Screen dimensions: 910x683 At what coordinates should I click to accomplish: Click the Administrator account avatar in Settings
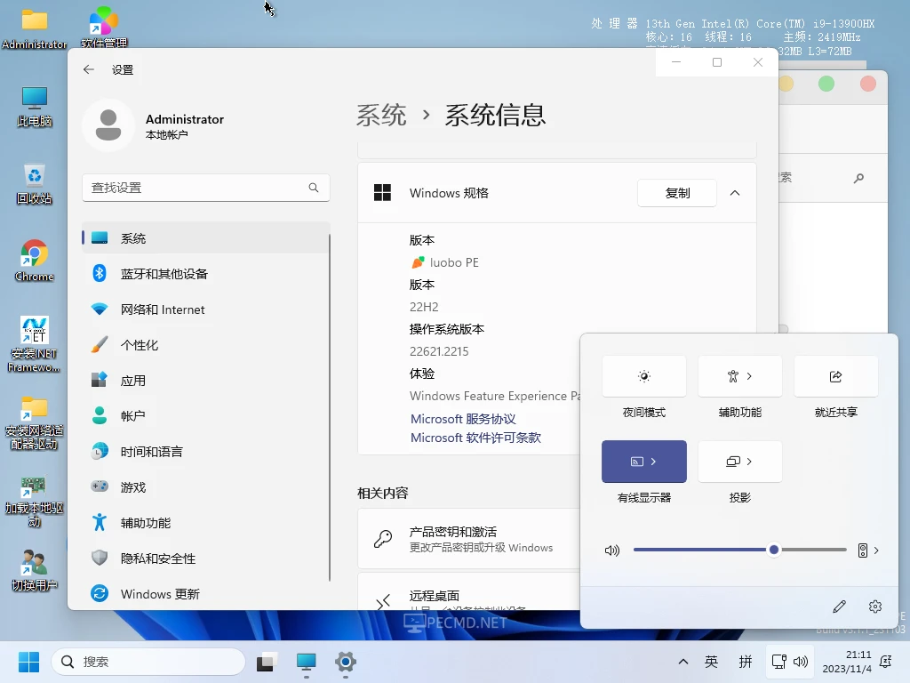point(108,125)
